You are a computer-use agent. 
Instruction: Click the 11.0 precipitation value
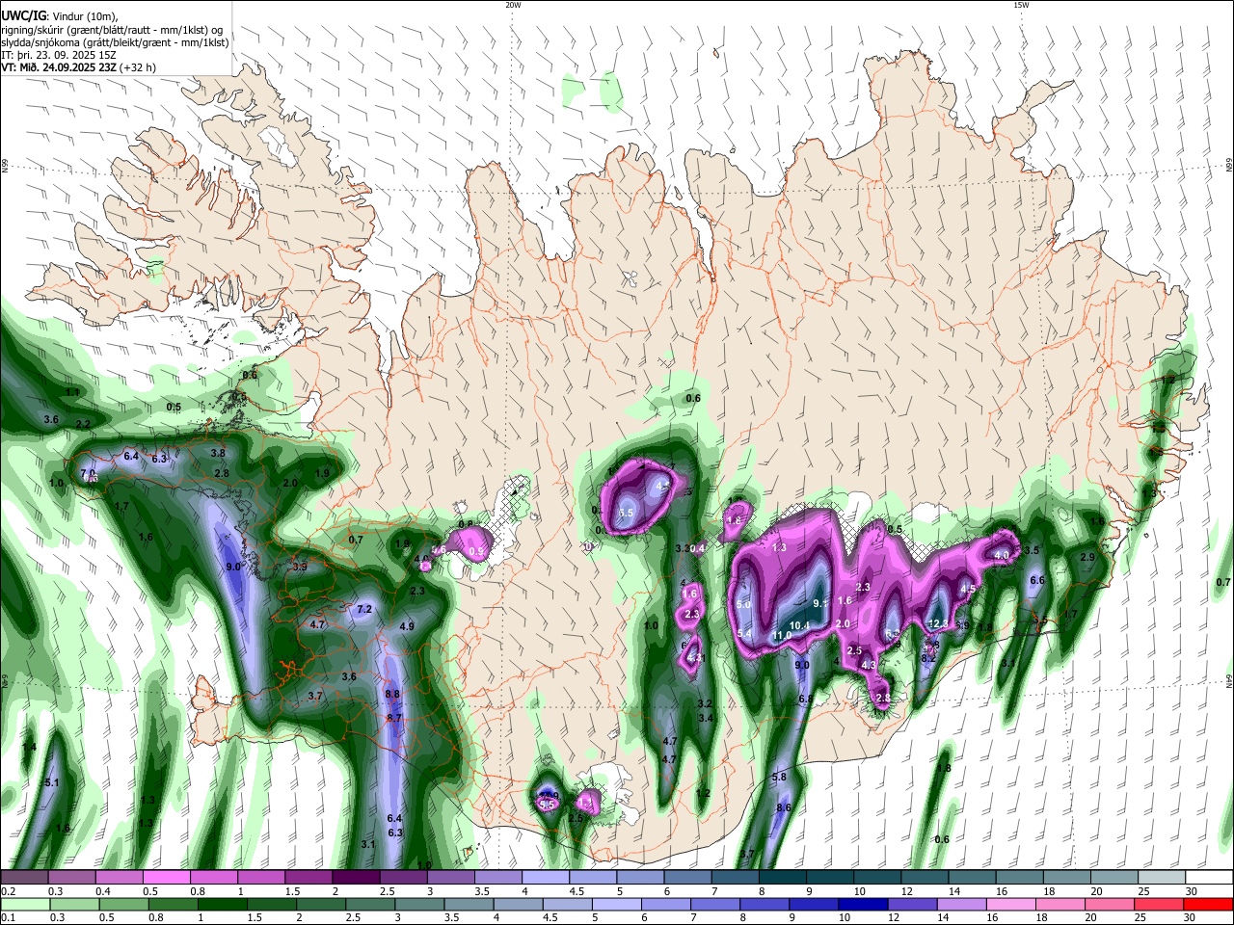pyautogui.click(x=782, y=636)
